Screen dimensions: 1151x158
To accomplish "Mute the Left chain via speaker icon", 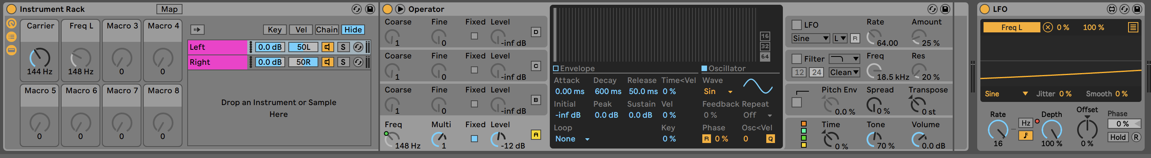I will (327, 47).
